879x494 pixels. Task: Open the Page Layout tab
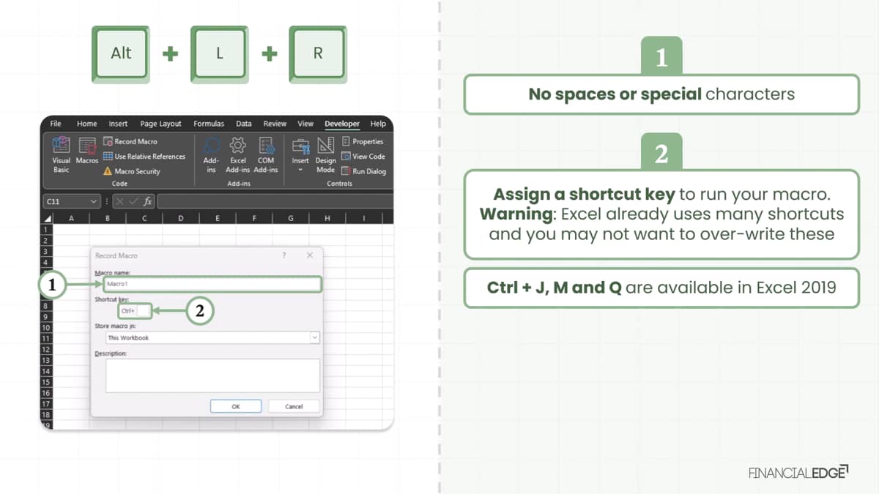161,124
